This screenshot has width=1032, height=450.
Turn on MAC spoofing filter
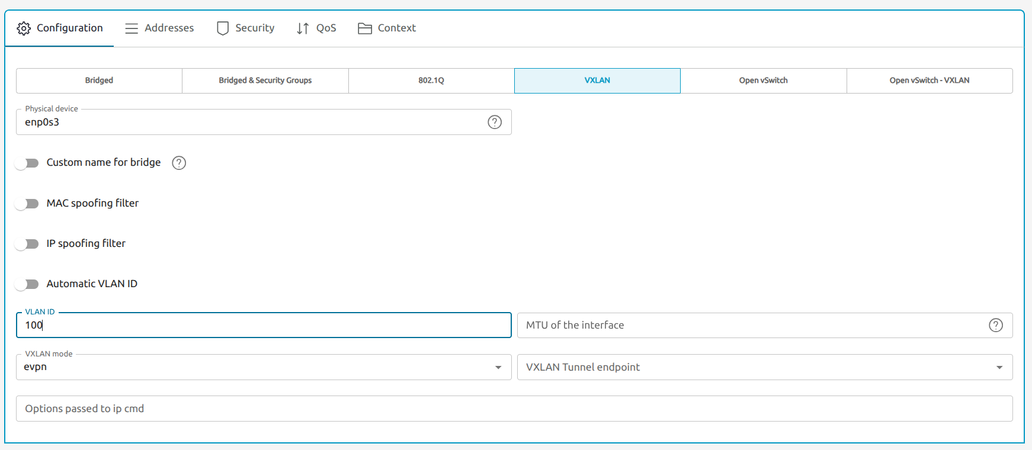click(27, 204)
